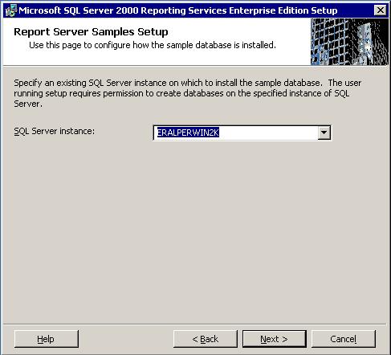The image size is (391, 355).
Task: Click the setup installer icon in title bar
Action: pos(10,10)
